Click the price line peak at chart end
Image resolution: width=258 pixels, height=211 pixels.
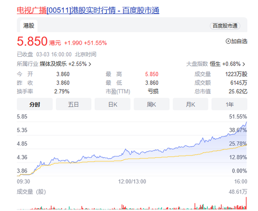(246, 122)
